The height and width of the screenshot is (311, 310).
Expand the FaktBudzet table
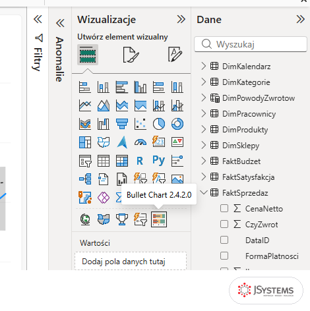[204, 161]
